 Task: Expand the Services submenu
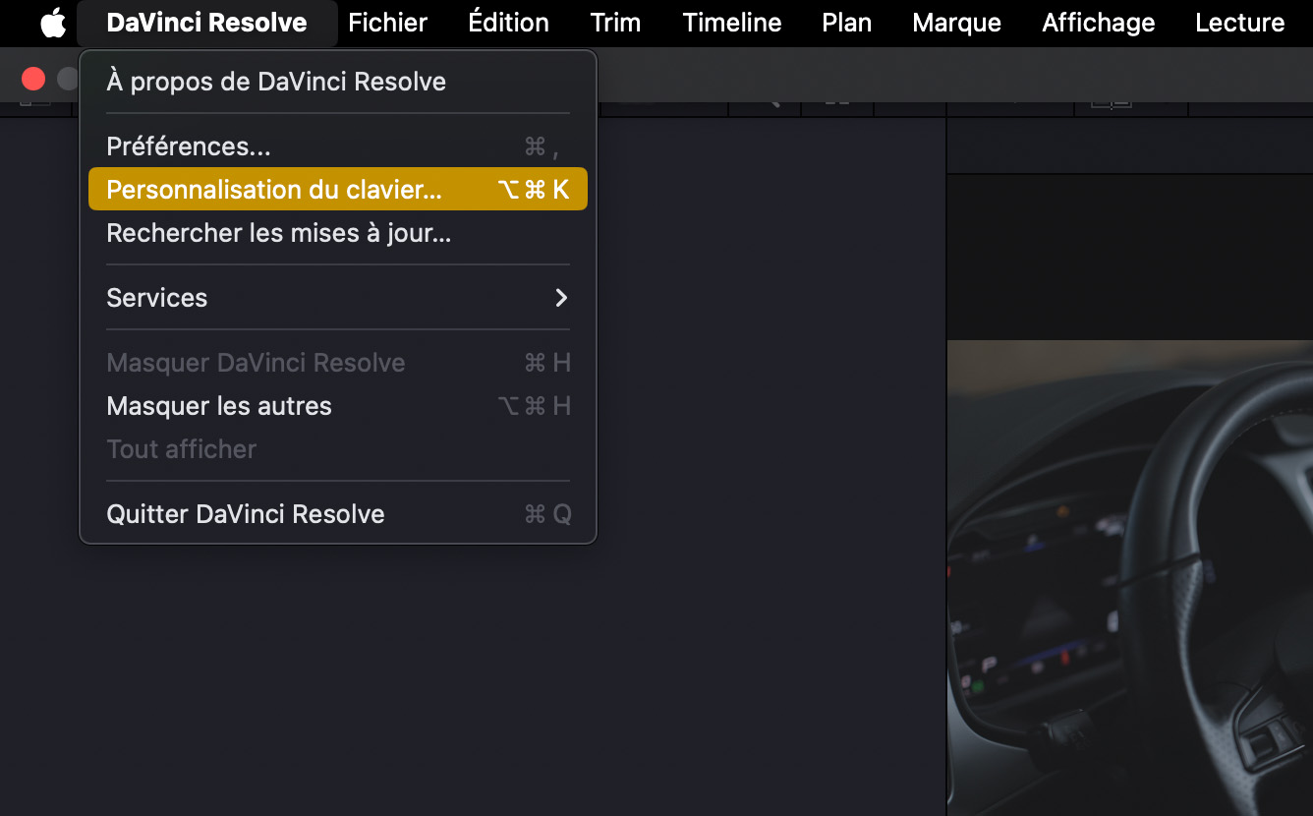pos(338,298)
